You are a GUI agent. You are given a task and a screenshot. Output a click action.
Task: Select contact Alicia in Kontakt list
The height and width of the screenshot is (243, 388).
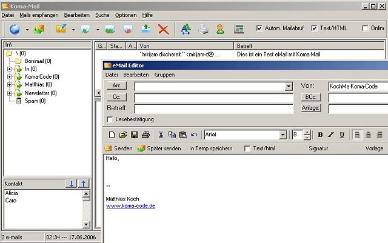(12, 193)
